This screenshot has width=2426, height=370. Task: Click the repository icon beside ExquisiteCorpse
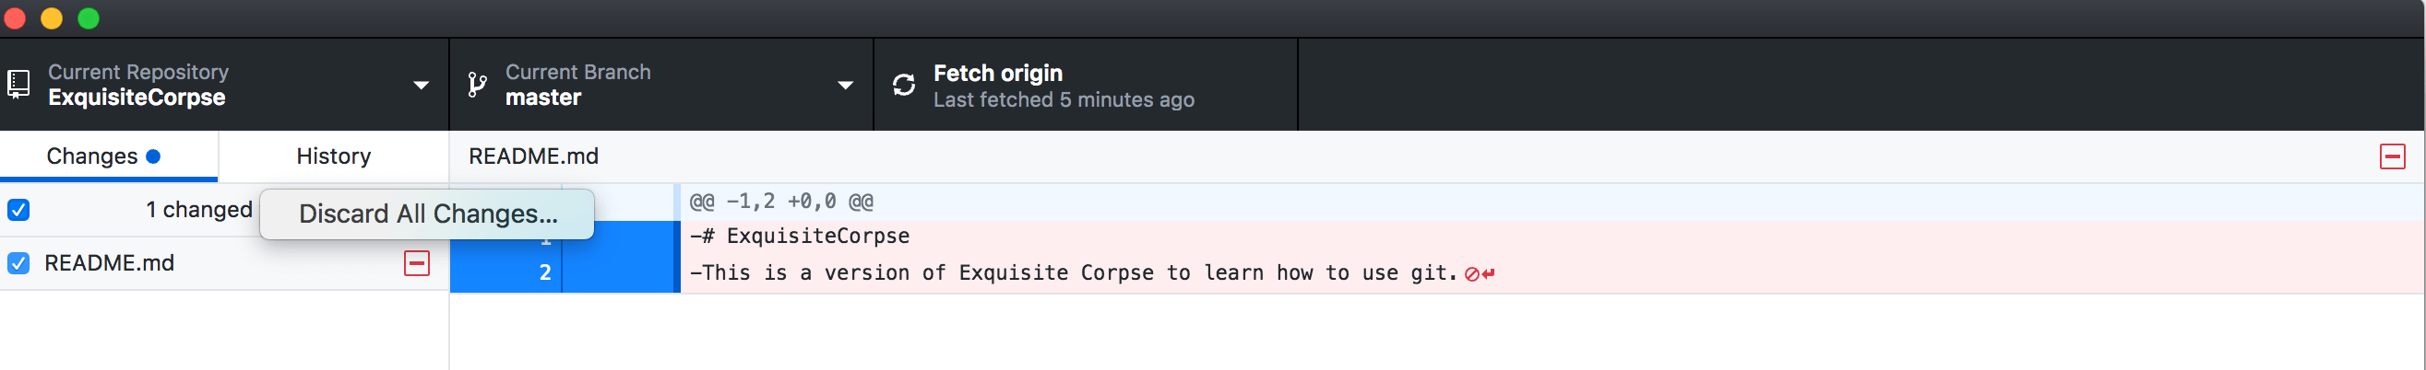coord(18,85)
